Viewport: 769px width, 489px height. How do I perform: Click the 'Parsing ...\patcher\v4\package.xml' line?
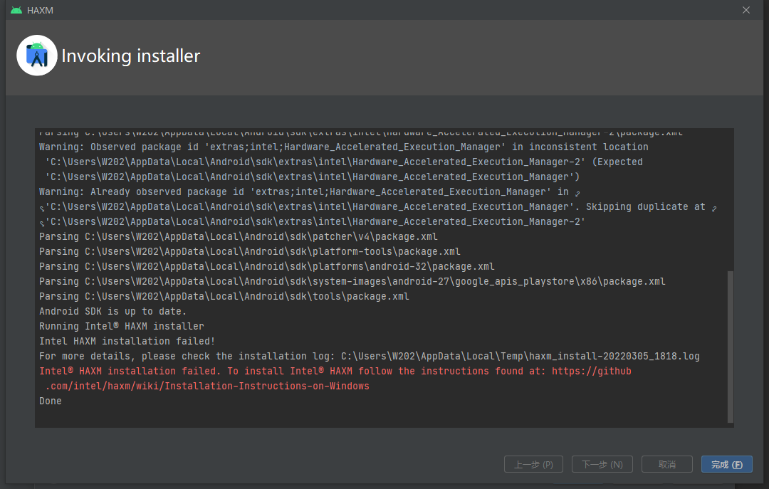point(239,236)
